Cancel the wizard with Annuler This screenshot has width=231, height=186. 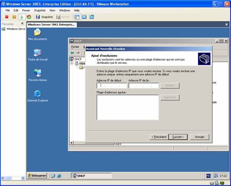[x=200, y=137]
